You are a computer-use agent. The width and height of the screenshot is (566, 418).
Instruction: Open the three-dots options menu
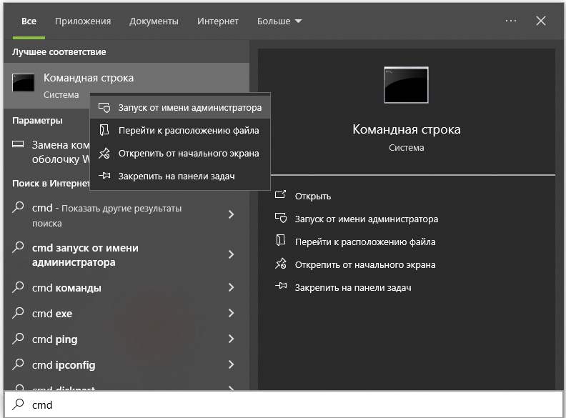pos(511,21)
